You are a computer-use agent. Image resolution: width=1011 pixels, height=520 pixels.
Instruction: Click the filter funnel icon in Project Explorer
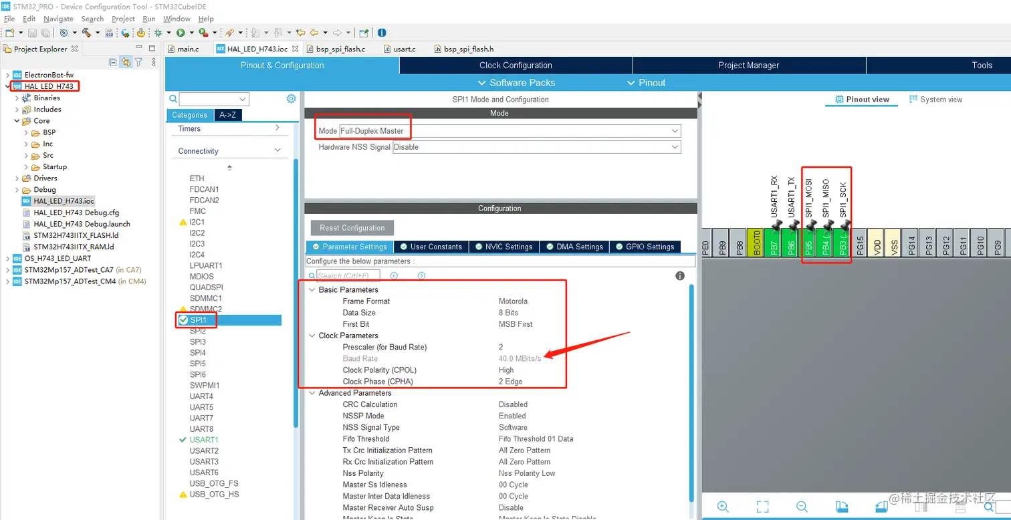(138, 62)
